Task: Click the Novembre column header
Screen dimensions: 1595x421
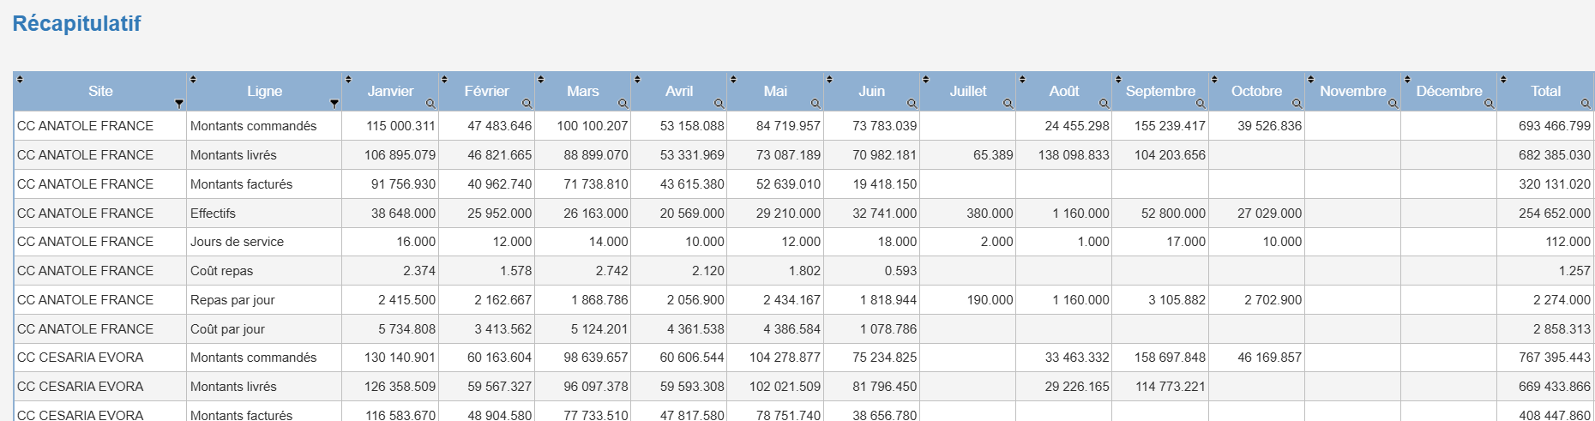Action: click(x=1352, y=91)
